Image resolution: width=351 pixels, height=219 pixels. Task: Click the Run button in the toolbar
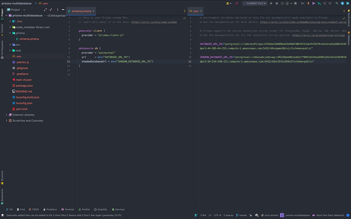point(271,3)
